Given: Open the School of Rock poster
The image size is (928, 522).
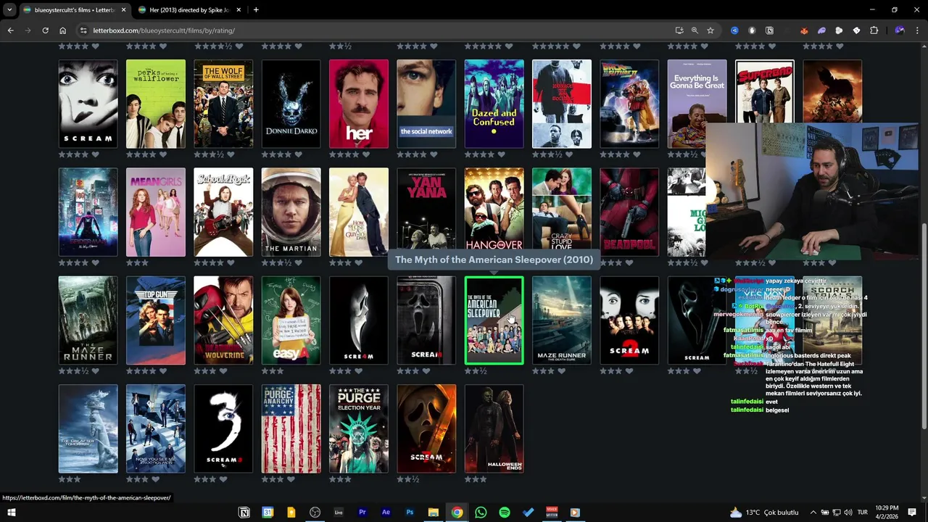Looking at the screenshot, I should (x=223, y=212).
